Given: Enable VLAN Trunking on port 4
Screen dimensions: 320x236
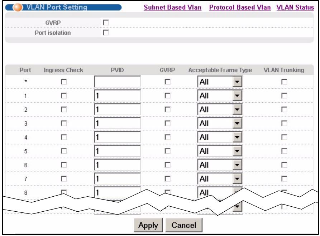Looking at the screenshot, I should click(284, 137).
